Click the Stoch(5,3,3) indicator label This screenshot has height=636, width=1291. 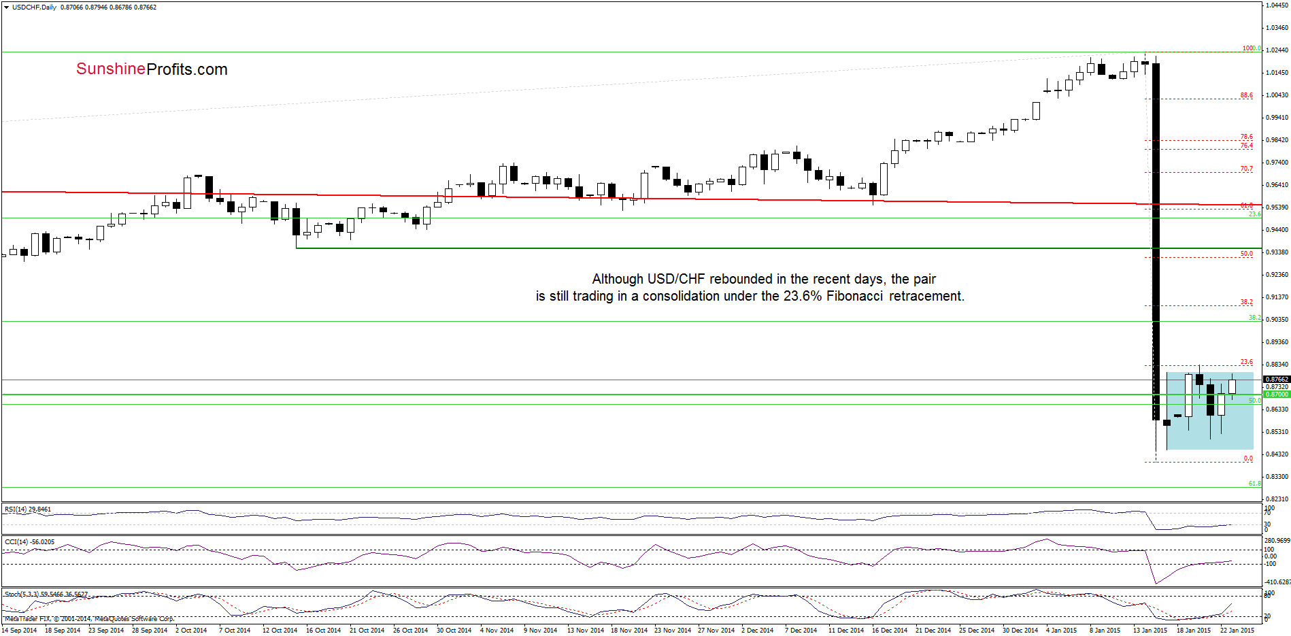tap(46, 594)
